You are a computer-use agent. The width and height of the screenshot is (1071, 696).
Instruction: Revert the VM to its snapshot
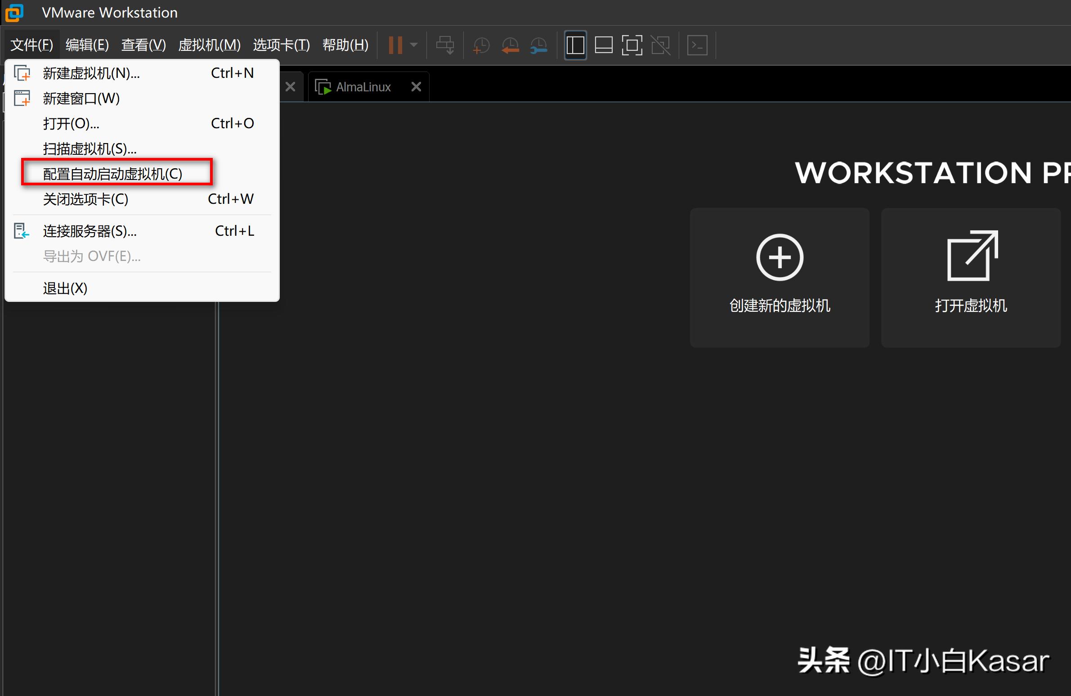pyautogui.click(x=510, y=45)
